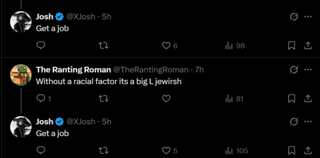Viewport: 320px width, 158px height.
Task: Bookmark The Ranting Roman's post
Action: [x=291, y=99]
